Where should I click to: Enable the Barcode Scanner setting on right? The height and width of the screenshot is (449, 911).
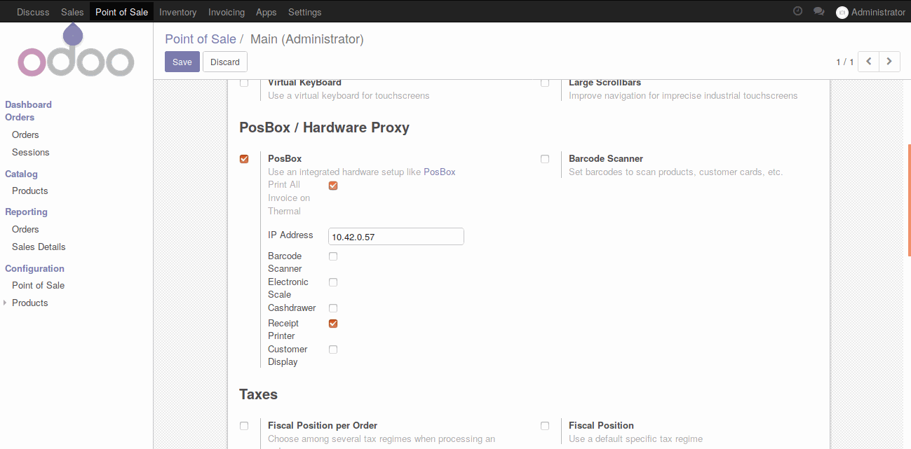coord(545,159)
